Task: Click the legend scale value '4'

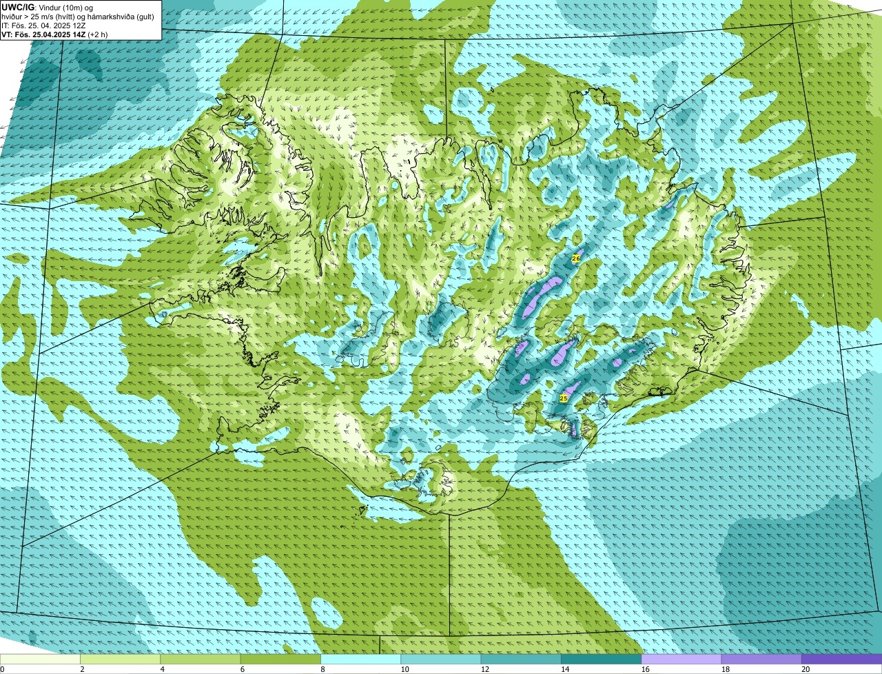Action: pos(163,669)
